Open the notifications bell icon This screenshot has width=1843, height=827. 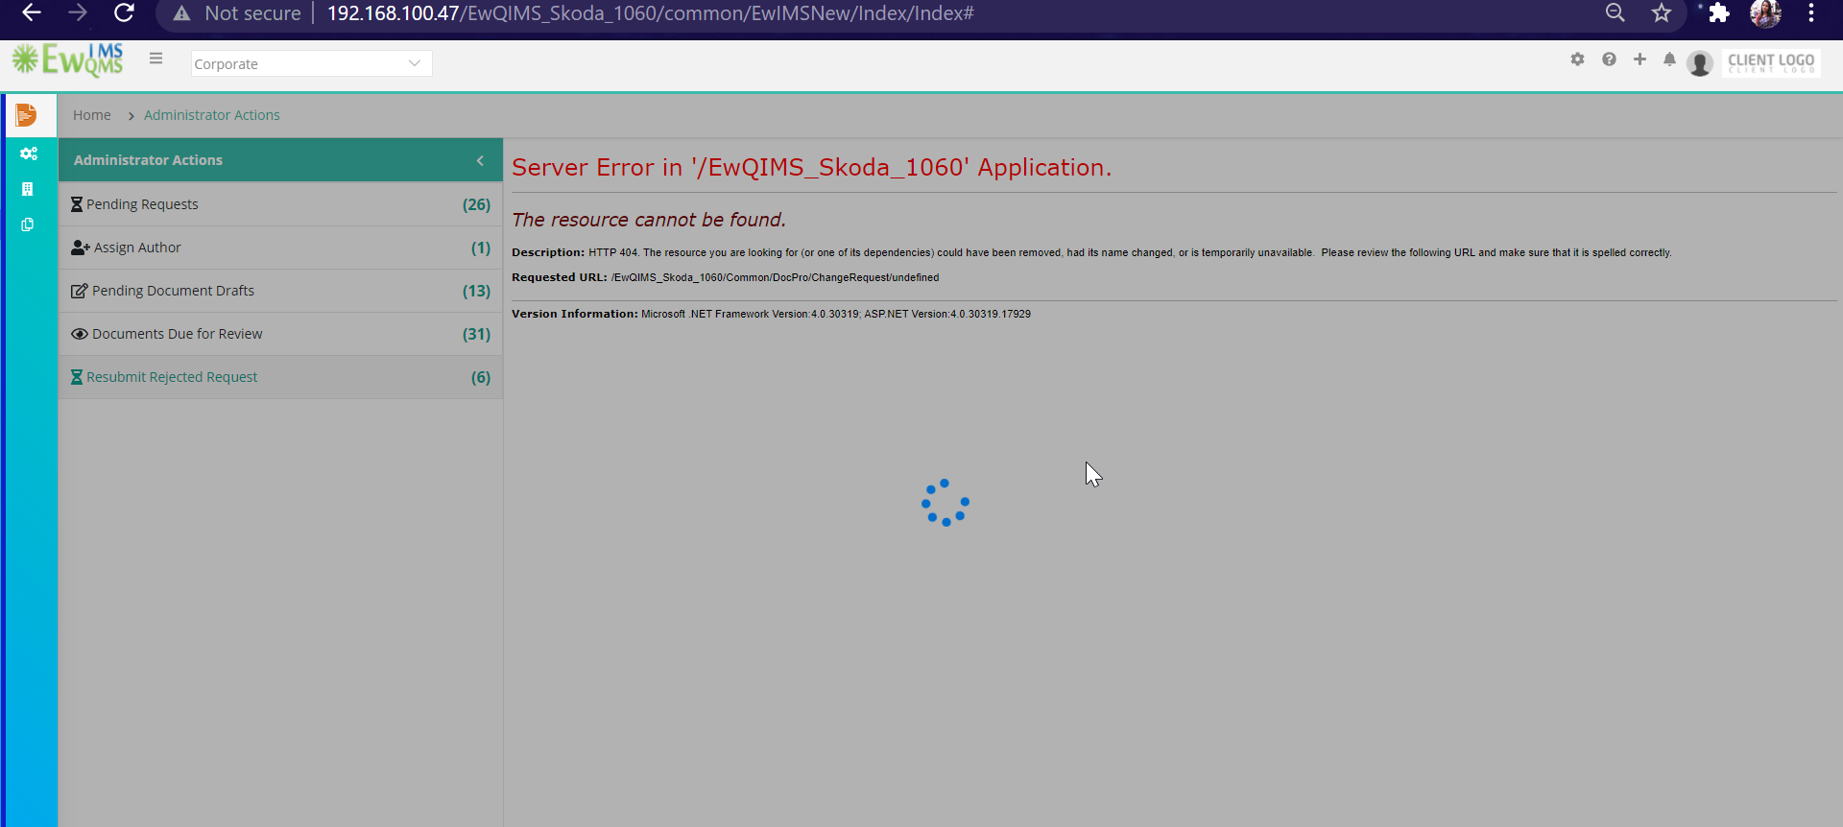pyautogui.click(x=1669, y=59)
